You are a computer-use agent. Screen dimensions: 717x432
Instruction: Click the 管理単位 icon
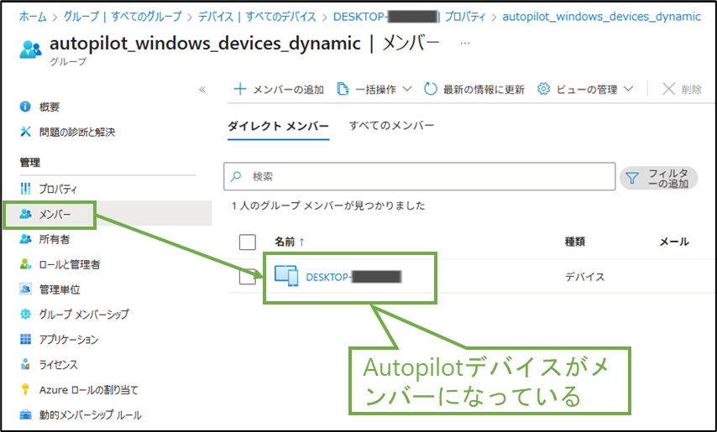pyautogui.click(x=25, y=289)
